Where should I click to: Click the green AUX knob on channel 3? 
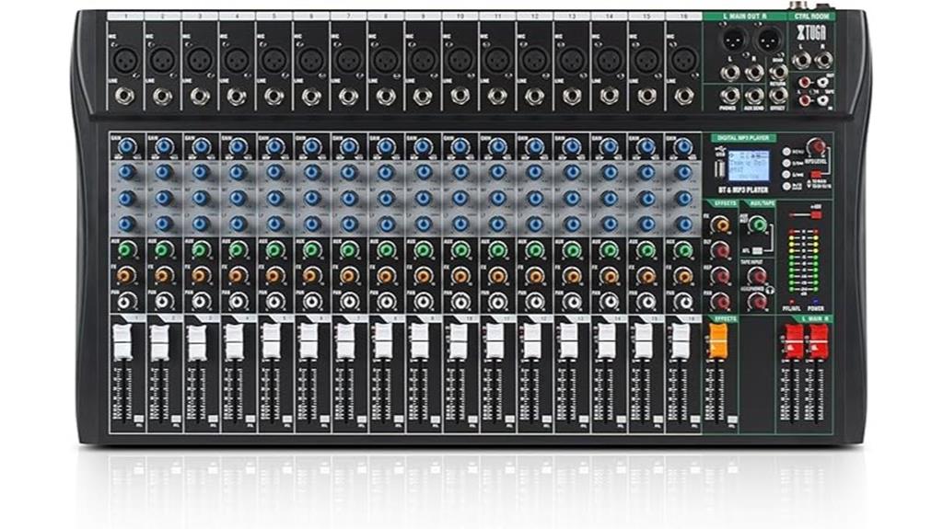point(200,249)
